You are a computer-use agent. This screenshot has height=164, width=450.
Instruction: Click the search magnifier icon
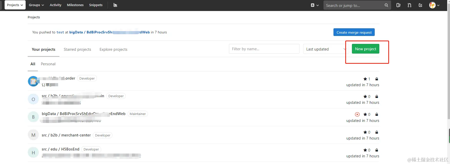pos(386,5)
